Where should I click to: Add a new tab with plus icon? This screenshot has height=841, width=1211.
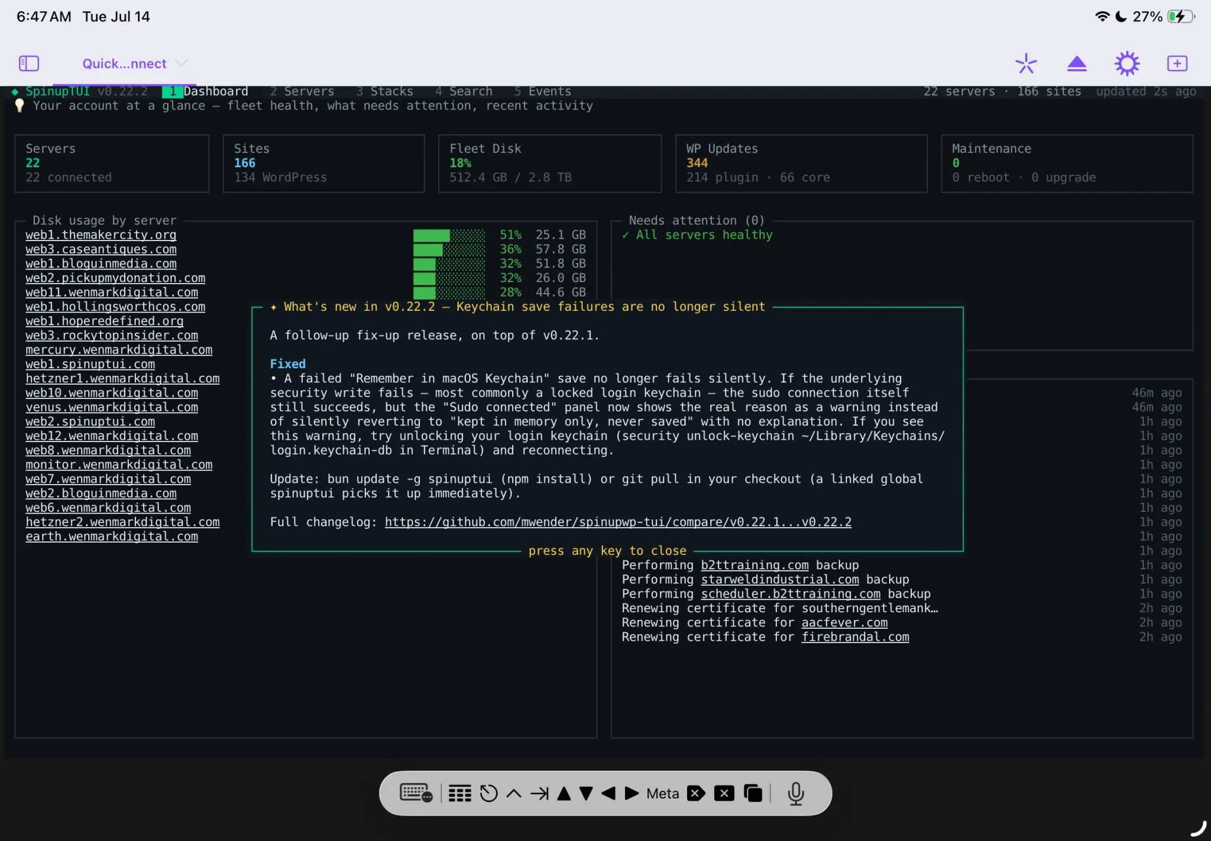click(x=1177, y=63)
